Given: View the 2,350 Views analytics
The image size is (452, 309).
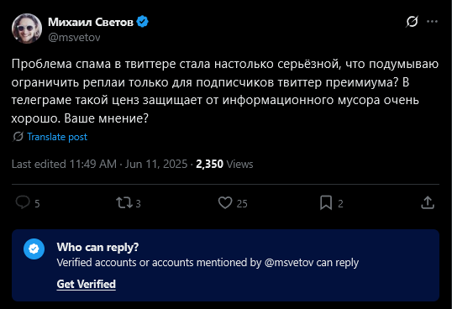Looking at the screenshot, I should coord(224,164).
